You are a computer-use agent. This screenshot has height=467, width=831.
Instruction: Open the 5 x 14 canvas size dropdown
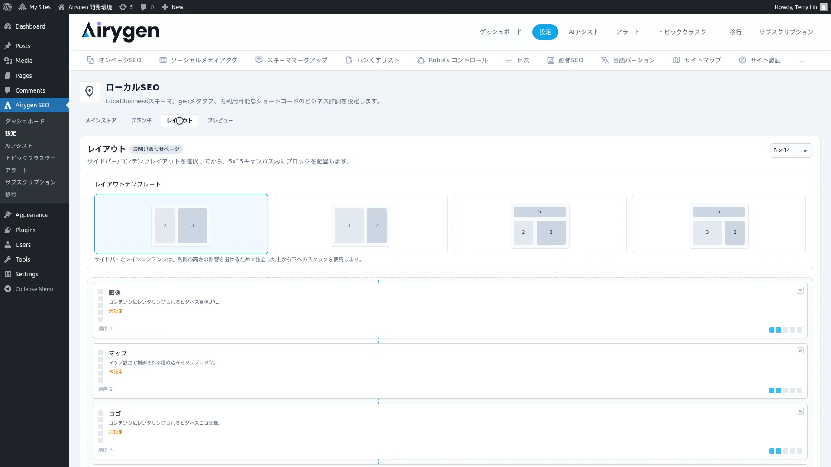coord(791,150)
